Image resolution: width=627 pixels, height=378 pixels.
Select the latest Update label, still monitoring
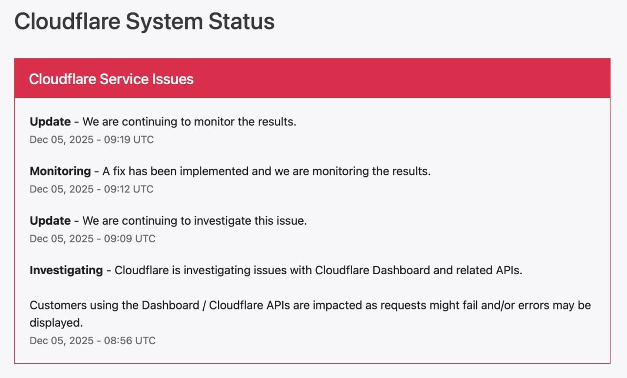coord(50,121)
